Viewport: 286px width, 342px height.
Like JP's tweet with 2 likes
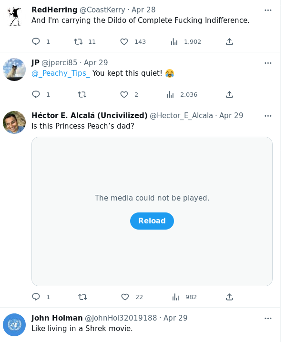click(x=124, y=94)
